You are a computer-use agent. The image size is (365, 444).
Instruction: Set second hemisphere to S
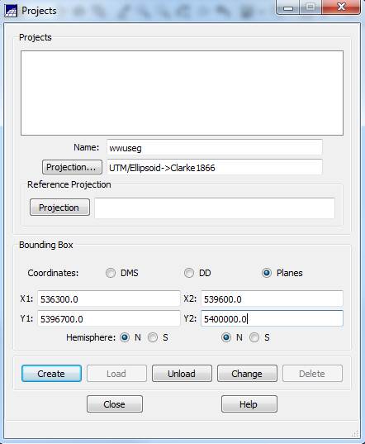(x=254, y=337)
